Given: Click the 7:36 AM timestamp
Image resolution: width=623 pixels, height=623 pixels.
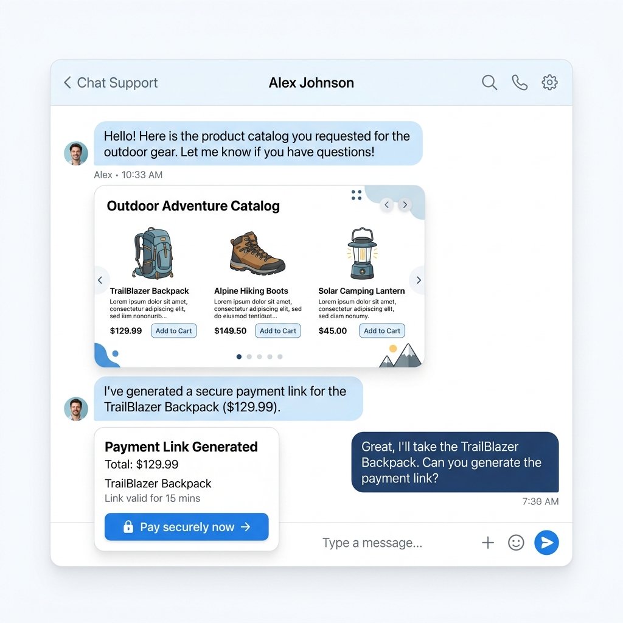Looking at the screenshot, I should [x=540, y=501].
